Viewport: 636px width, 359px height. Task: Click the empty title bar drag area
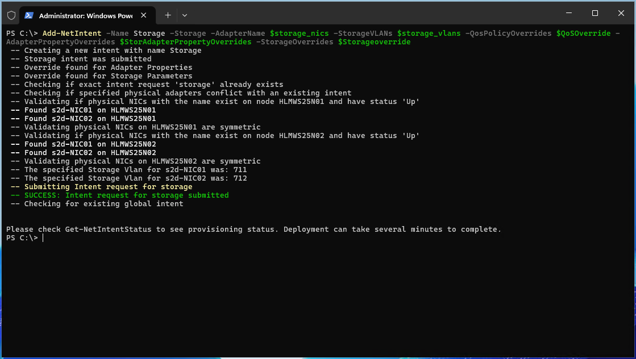(369, 14)
